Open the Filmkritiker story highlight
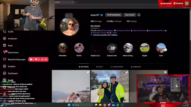The height and width of the screenshot is (107, 191). (62, 48)
